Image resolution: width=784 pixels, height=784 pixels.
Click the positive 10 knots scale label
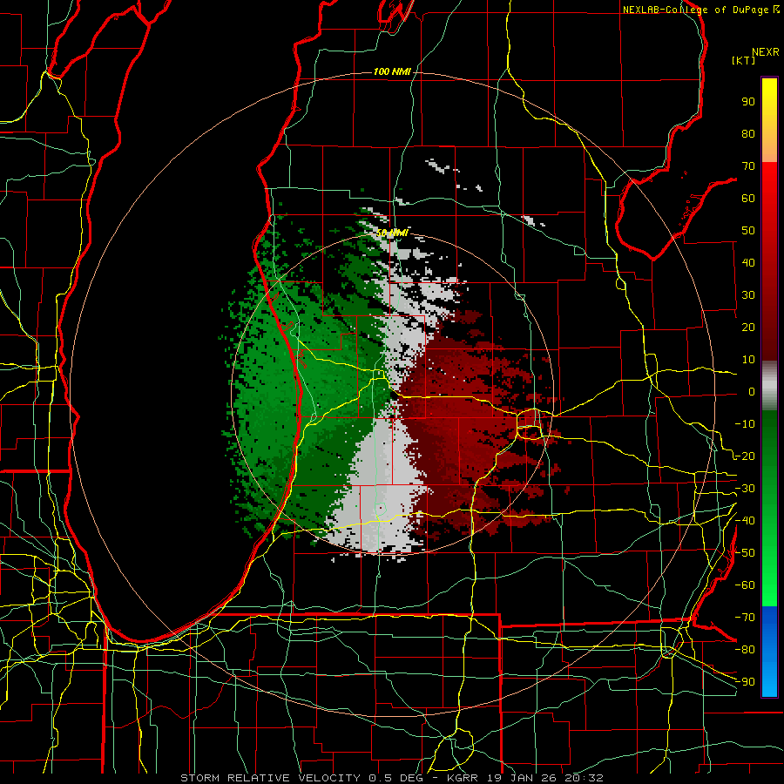click(x=748, y=360)
